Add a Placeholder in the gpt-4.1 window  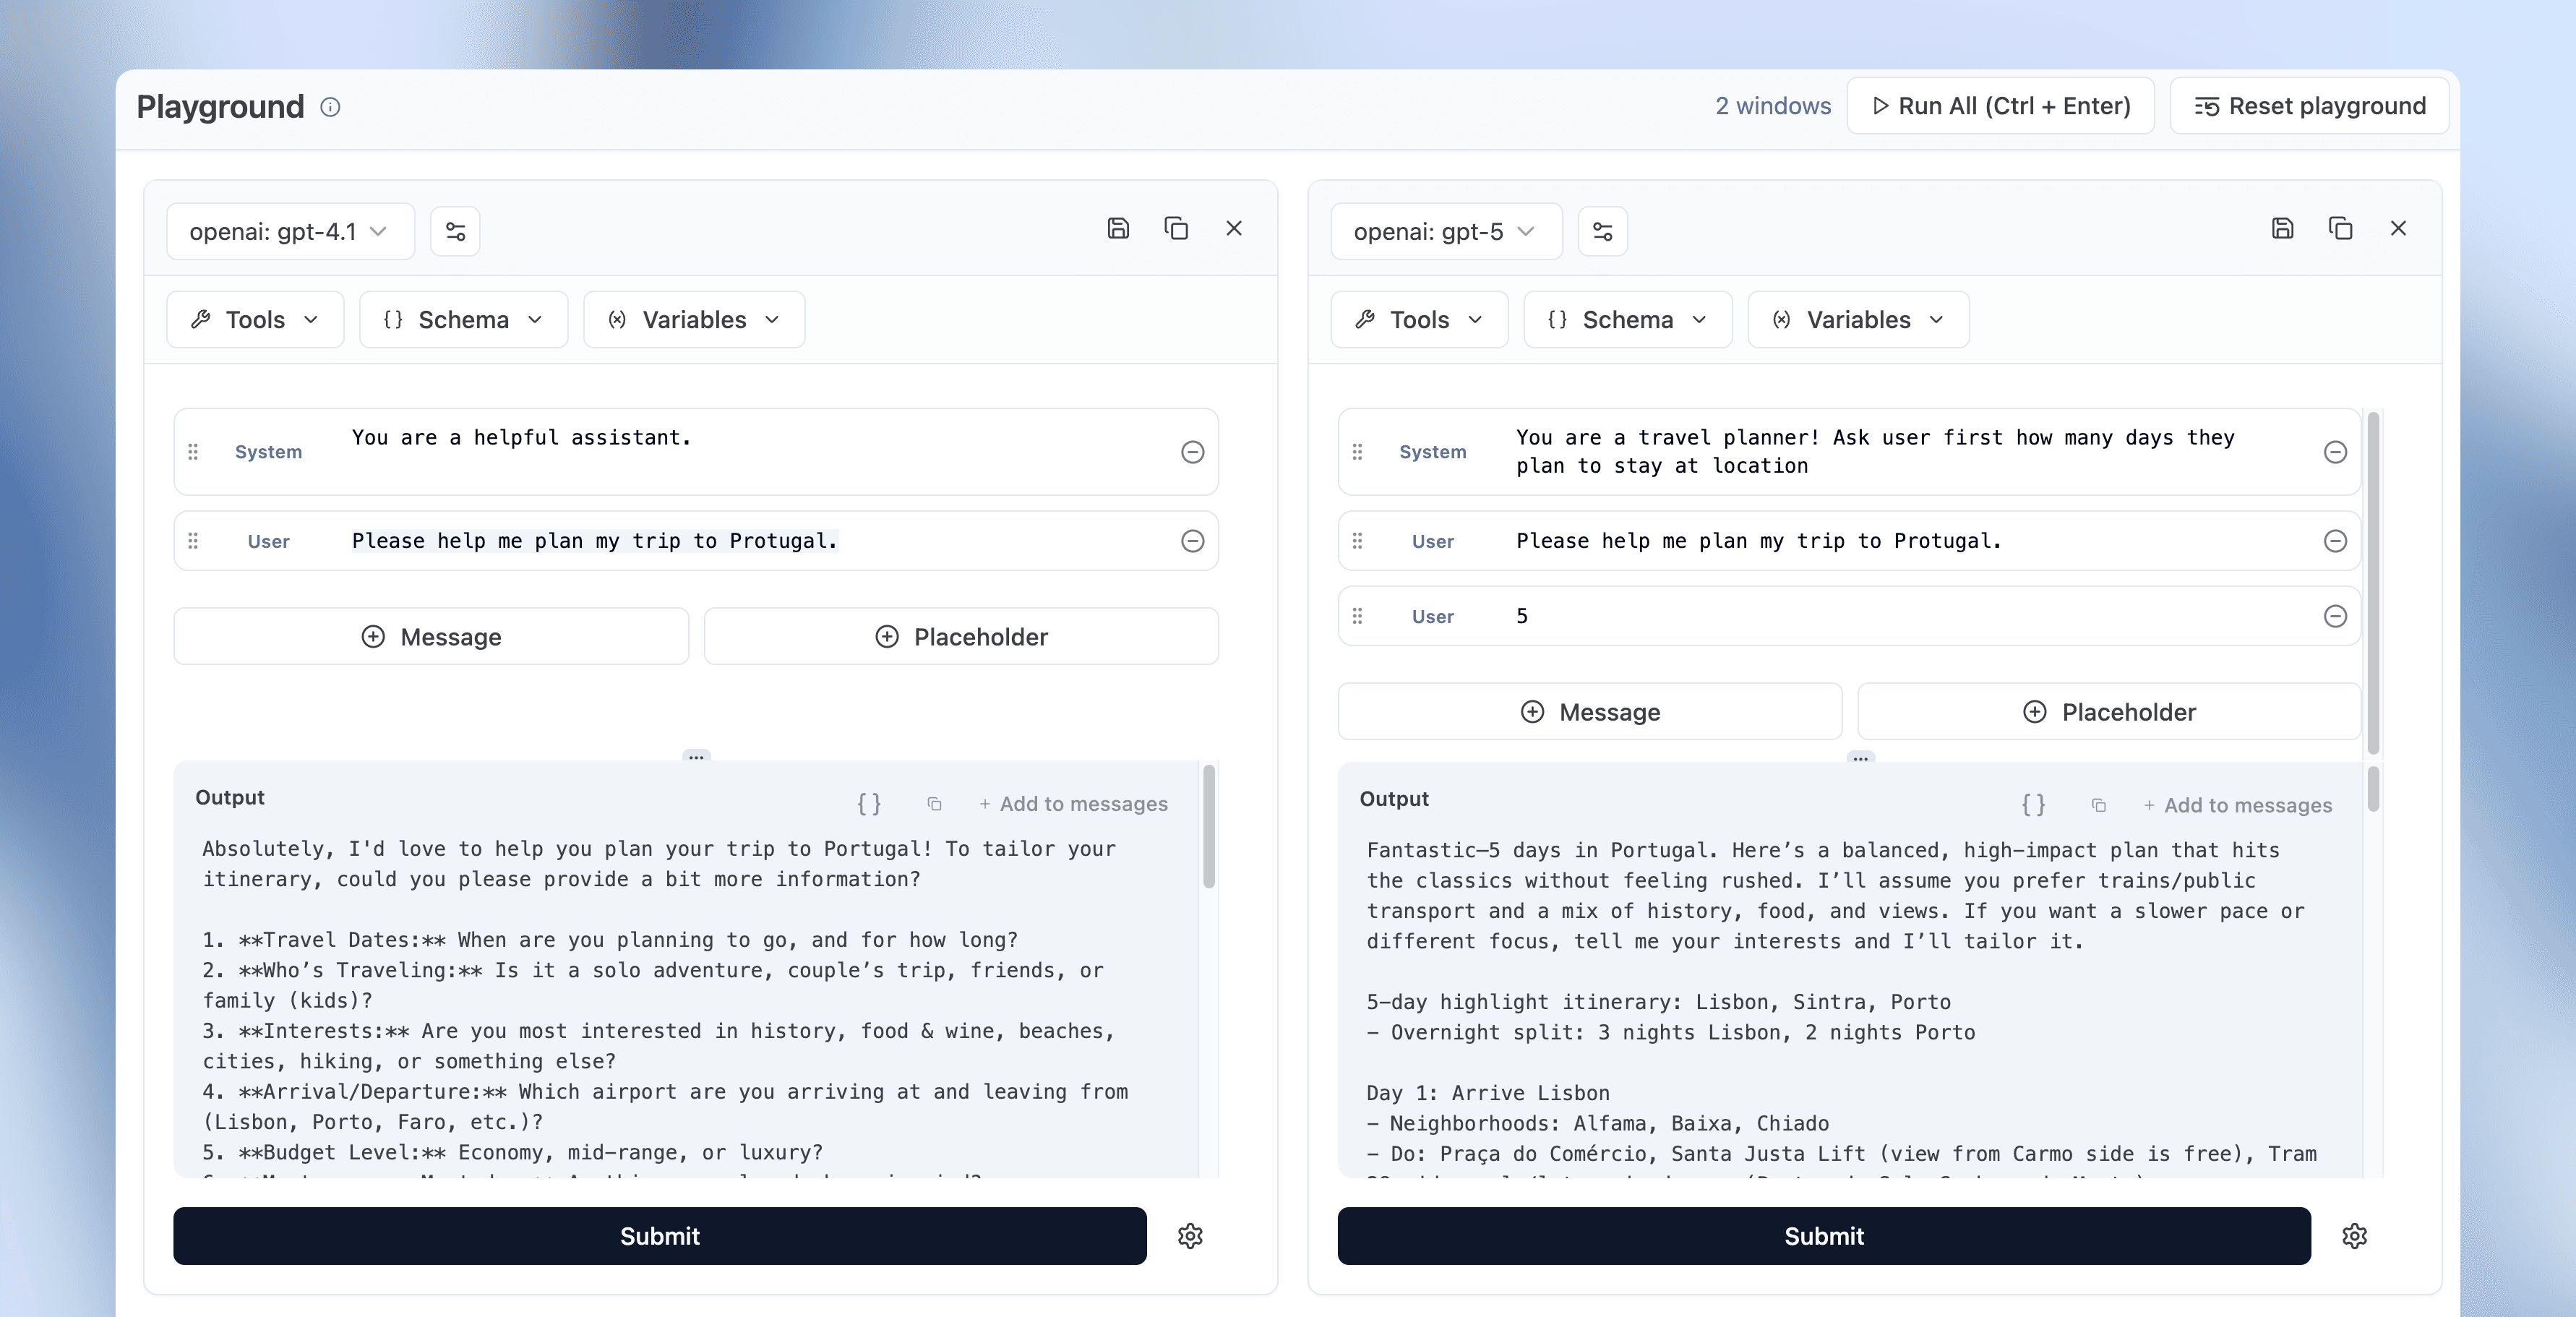(x=960, y=636)
